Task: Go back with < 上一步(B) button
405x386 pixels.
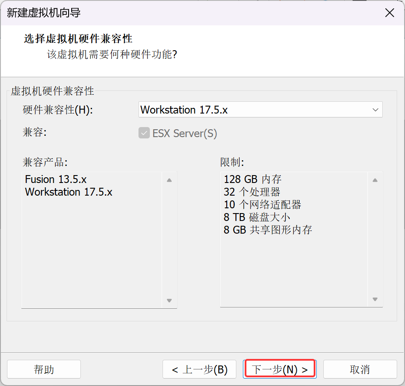Action: 199,369
